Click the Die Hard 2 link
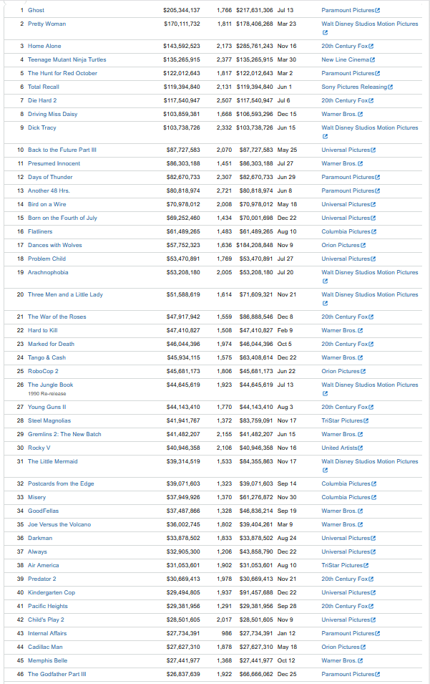The height and width of the screenshot is (684, 430). click(42, 100)
